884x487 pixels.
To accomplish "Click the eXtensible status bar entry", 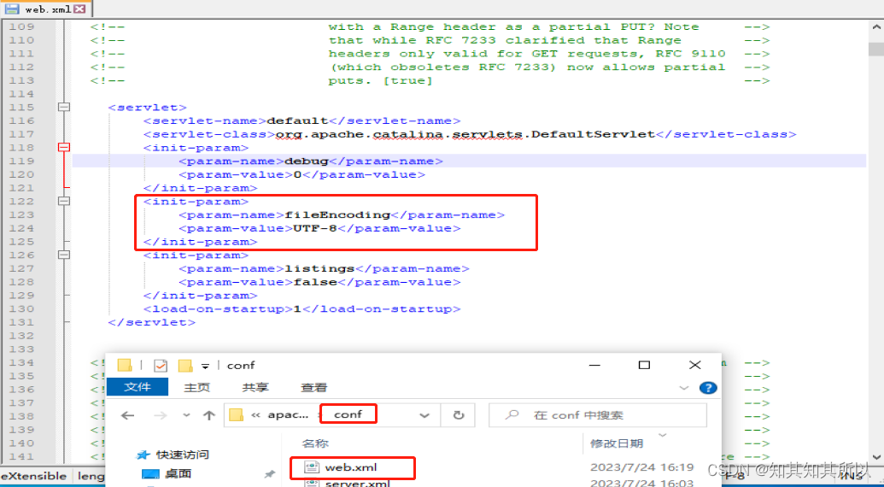I will click(x=33, y=476).
